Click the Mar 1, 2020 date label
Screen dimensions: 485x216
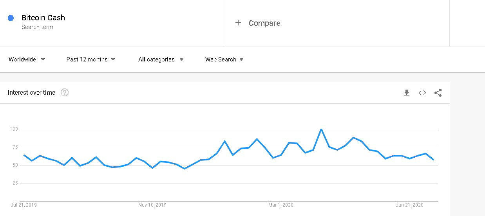[281, 205]
